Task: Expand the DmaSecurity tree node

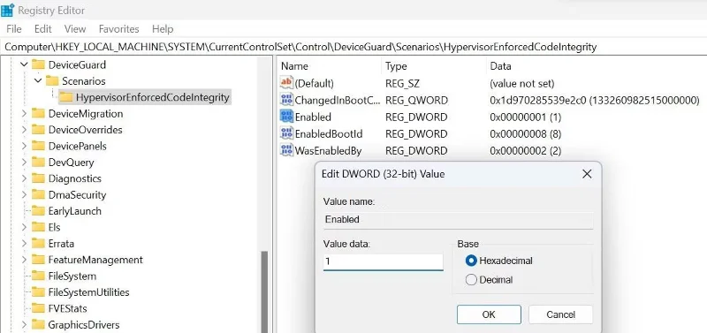Action: 24,194
